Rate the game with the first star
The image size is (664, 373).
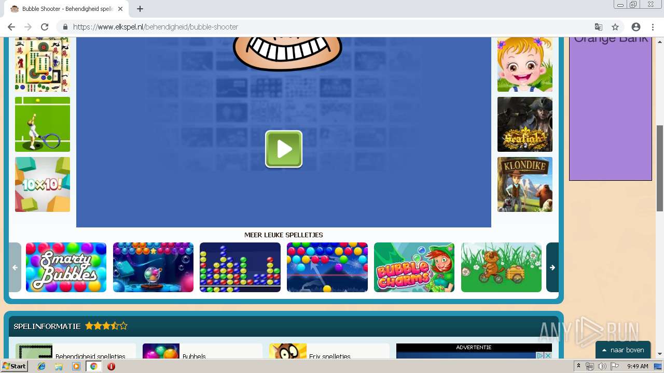89,326
